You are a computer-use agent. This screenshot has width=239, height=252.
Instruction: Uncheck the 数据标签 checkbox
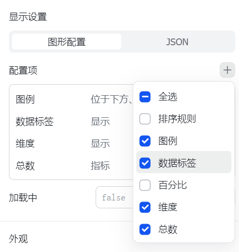[145, 163]
